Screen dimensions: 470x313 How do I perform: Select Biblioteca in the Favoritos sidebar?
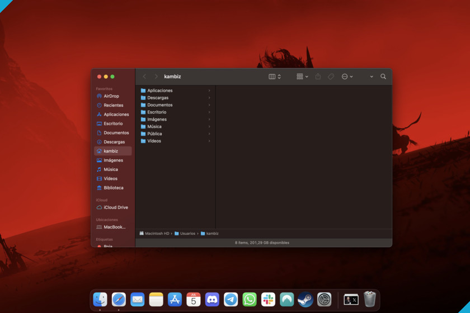tap(112, 188)
